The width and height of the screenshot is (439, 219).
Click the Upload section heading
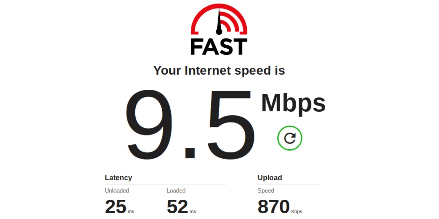click(270, 178)
